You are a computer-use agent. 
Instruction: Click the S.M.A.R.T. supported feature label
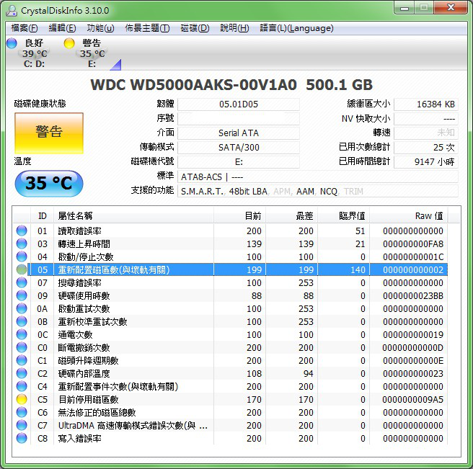(x=202, y=192)
